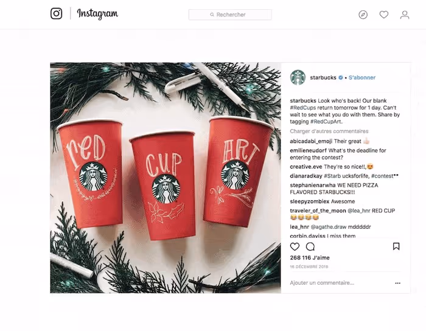Click the Instagram camera logo icon
Screen dimensions: 426x331
pos(56,13)
